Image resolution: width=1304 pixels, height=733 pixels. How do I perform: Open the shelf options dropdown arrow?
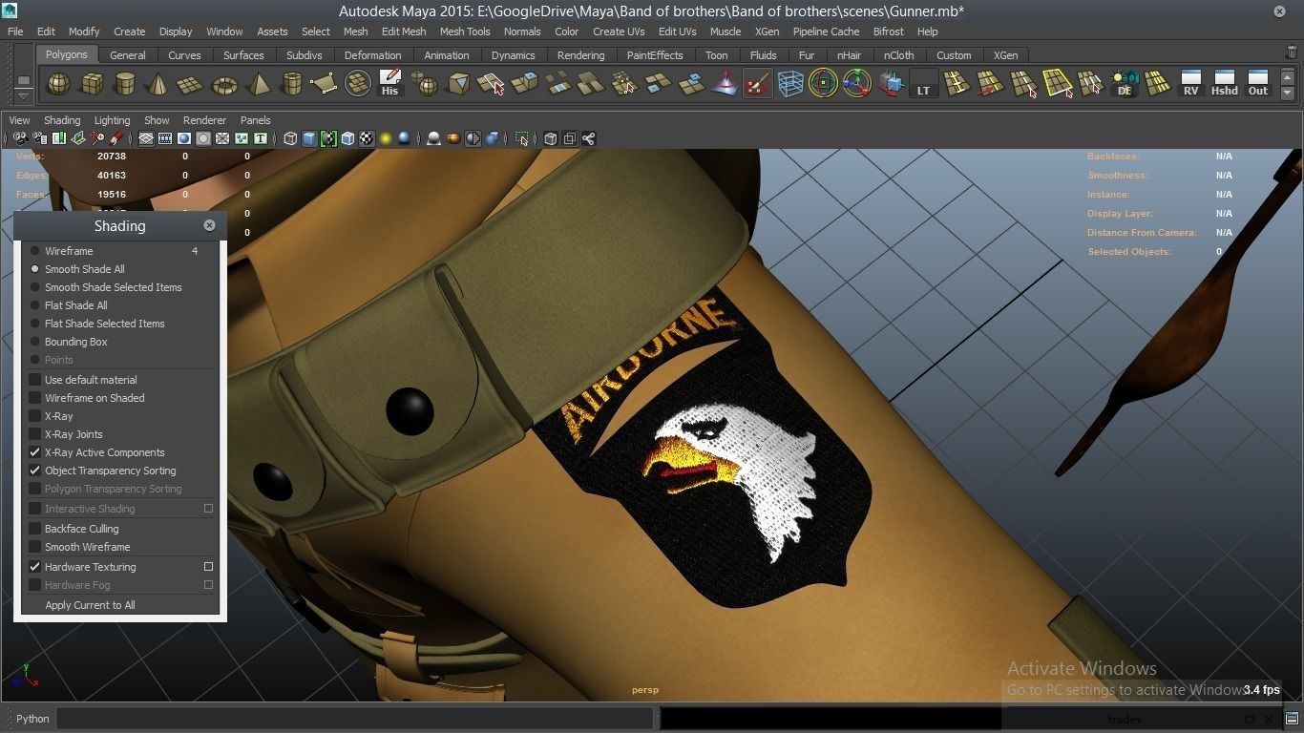23,95
